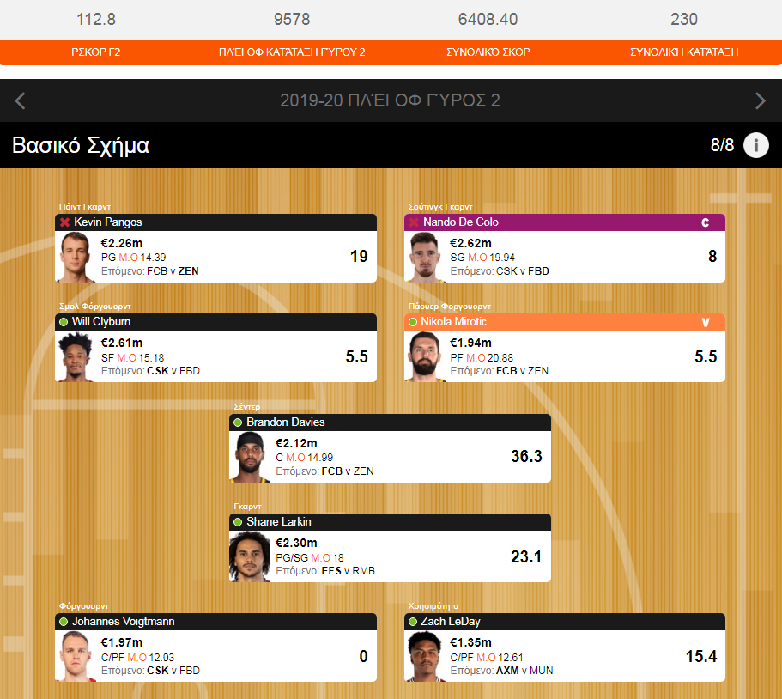Click vice-captain V badge on Nikola Mirotic
The height and width of the screenshot is (699, 782).
click(706, 322)
